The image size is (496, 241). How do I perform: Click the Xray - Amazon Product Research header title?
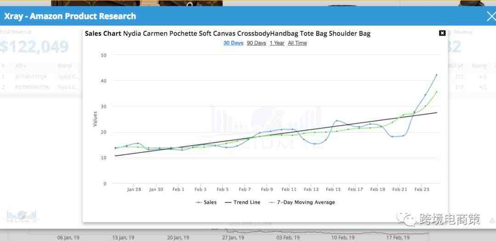pyautogui.click(x=70, y=17)
